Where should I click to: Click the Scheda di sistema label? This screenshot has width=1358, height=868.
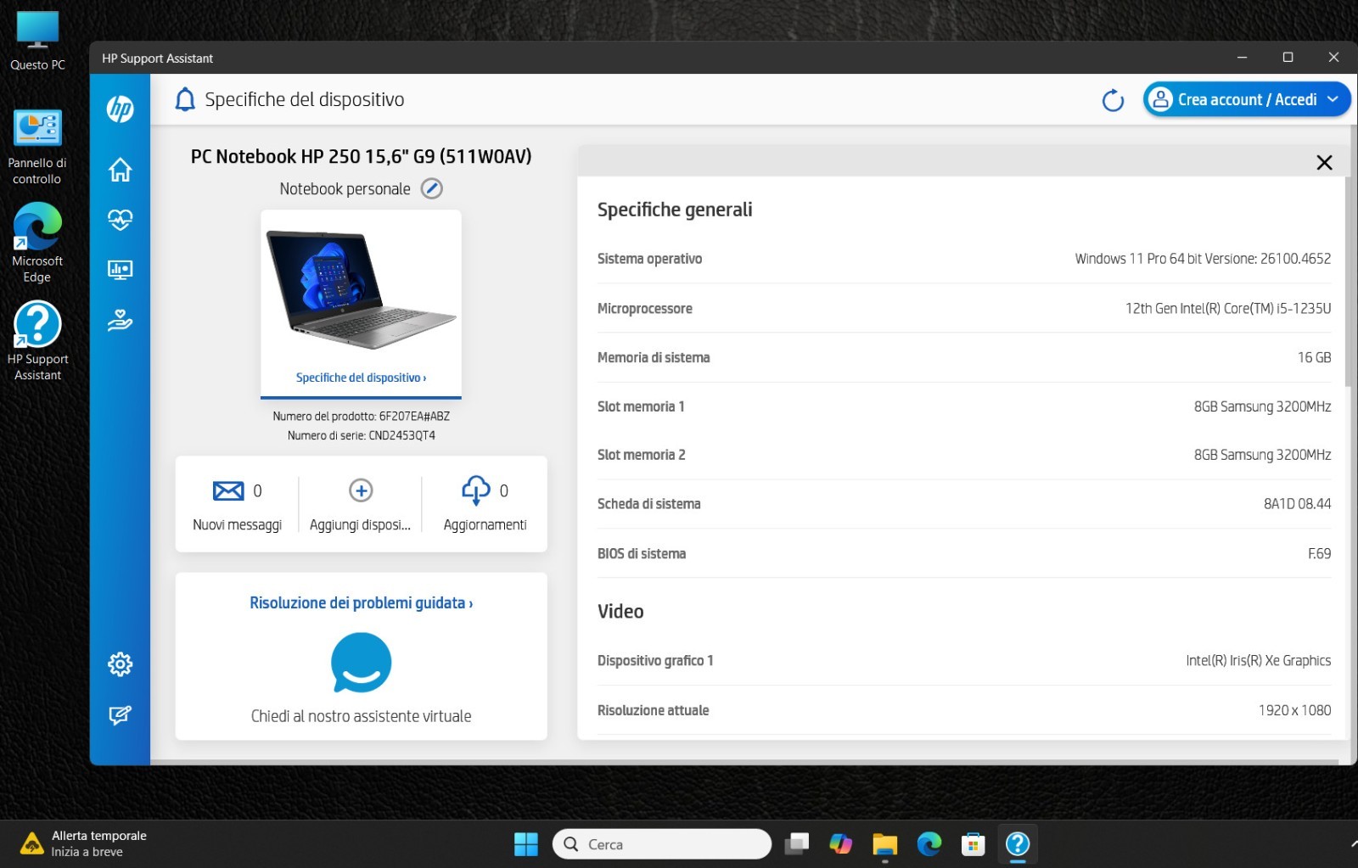[648, 504]
